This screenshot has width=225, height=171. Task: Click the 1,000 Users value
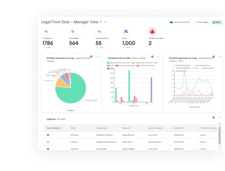coord(129,43)
